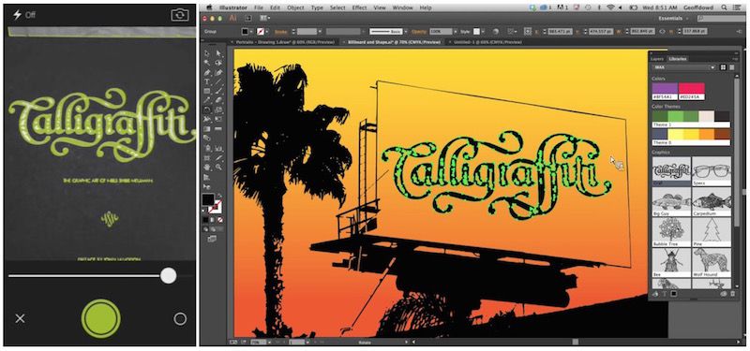Set the None paint mode button
The width and height of the screenshot is (750, 351).
click(220, 220)
